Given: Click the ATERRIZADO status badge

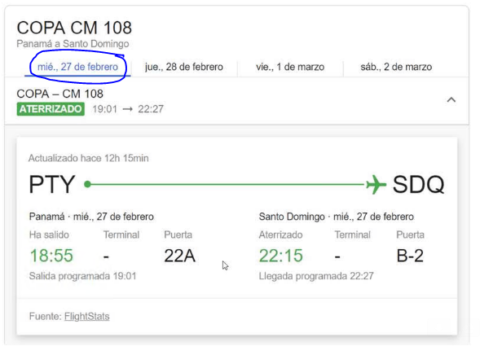Looking at the screenshot, I should [51, 109].
